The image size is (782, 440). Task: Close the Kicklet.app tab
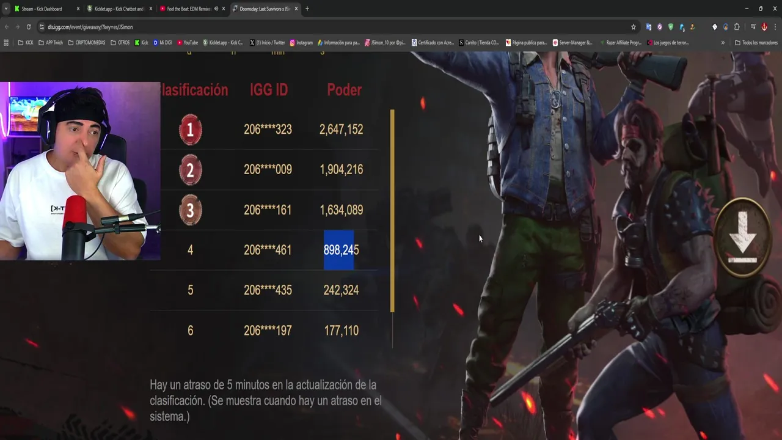pos(150,9)
